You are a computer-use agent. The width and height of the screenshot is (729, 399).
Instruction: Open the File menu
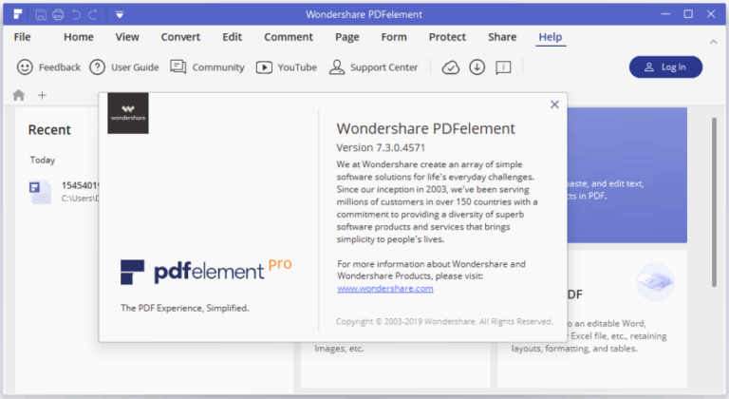coord(23,37)
